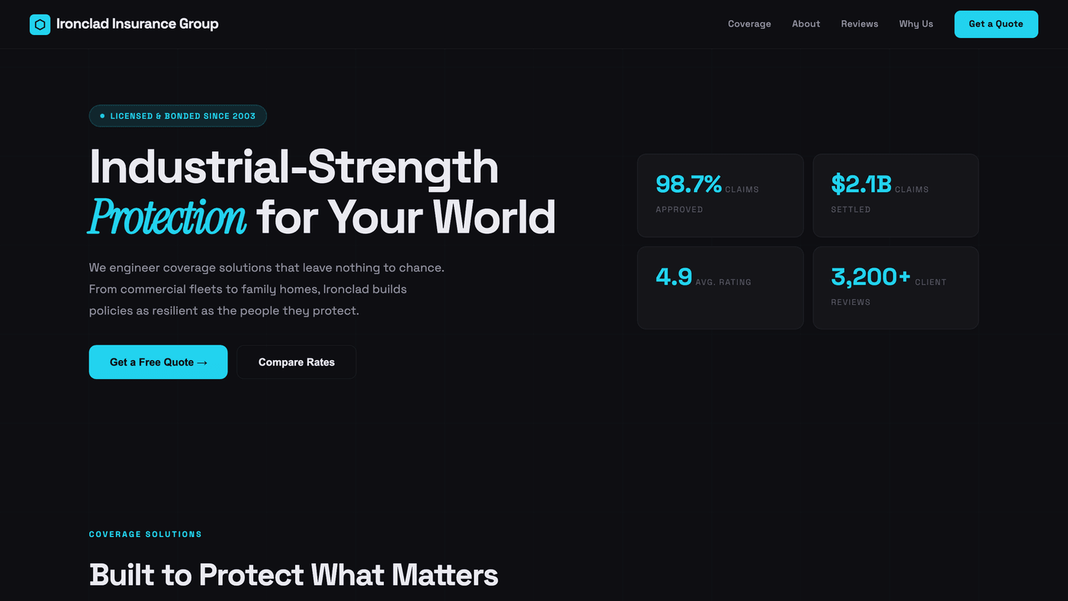The width and height of the screenshot is (1068, 601).
Task: Jump to Reviews in the navigation
Action: [860, 24]
